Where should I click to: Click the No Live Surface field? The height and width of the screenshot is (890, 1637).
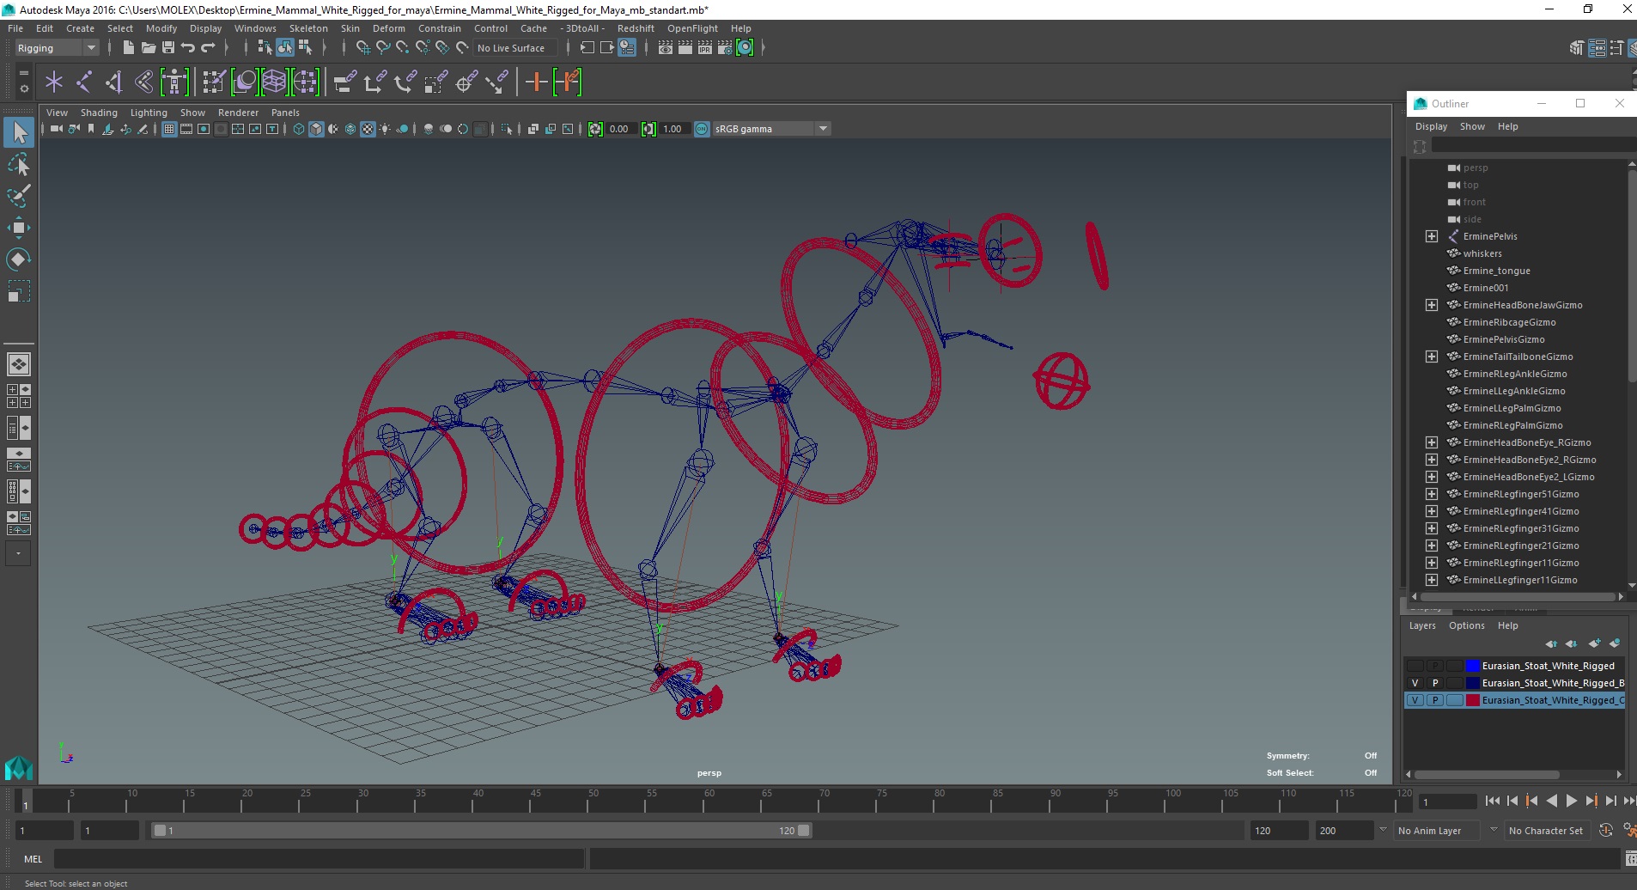coord(516,48)
